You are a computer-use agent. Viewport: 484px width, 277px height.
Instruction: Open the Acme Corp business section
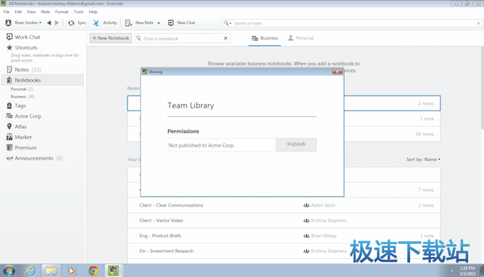tap(24, 116)
